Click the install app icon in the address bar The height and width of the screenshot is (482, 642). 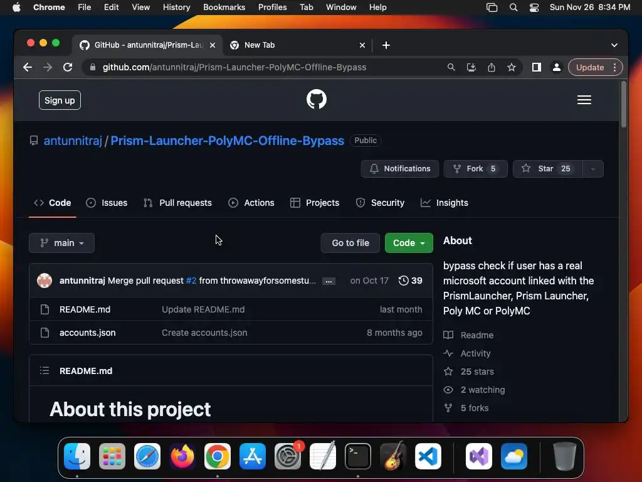[x=471, y=67]
